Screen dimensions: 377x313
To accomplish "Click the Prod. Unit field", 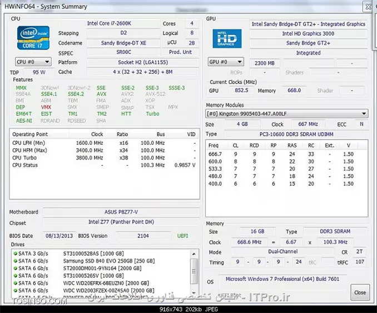I will [x=180, y=52].
